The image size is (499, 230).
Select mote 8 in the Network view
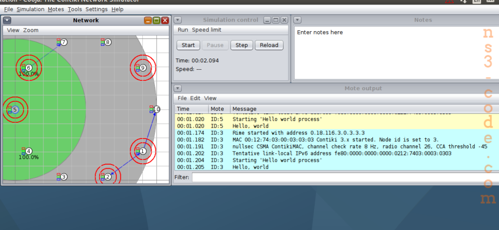[x=108, y=42]
